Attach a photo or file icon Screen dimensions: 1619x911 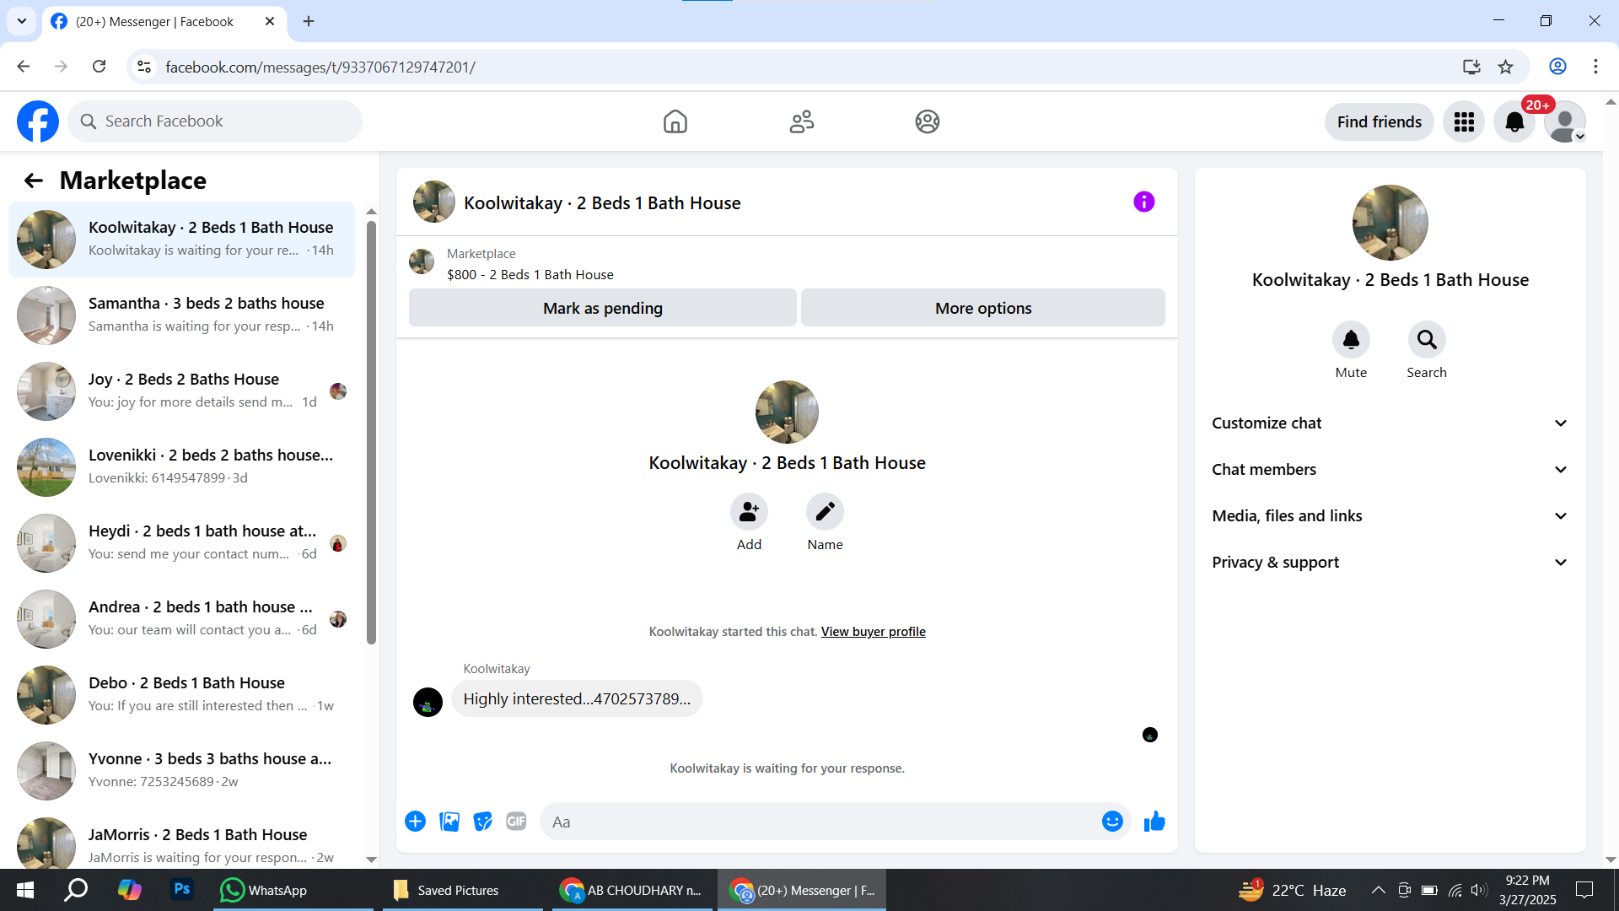pyautogui.click(x=449, y=822)
